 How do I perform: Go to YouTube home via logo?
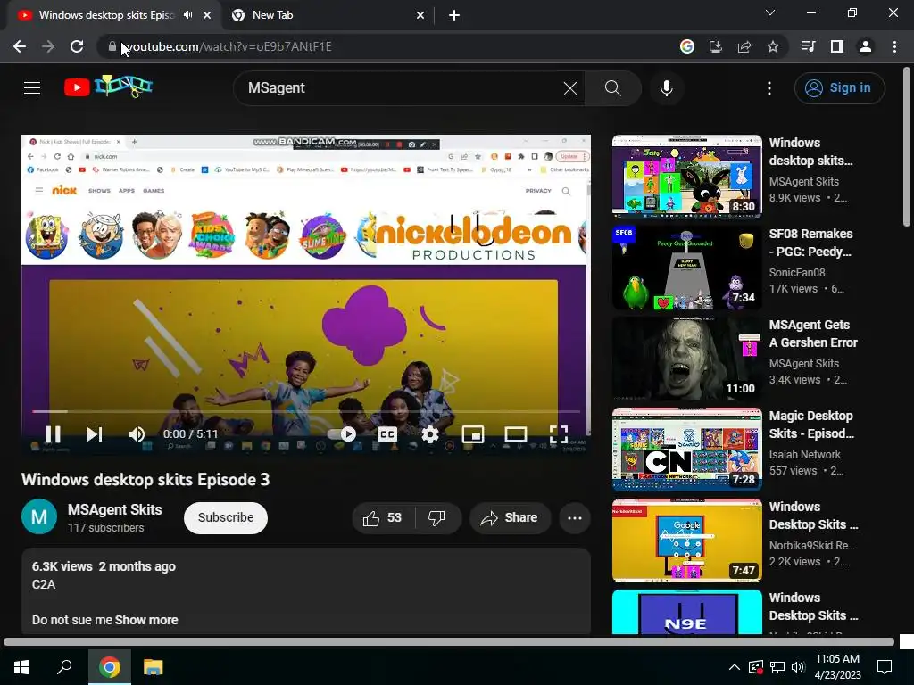click(108, 87)
